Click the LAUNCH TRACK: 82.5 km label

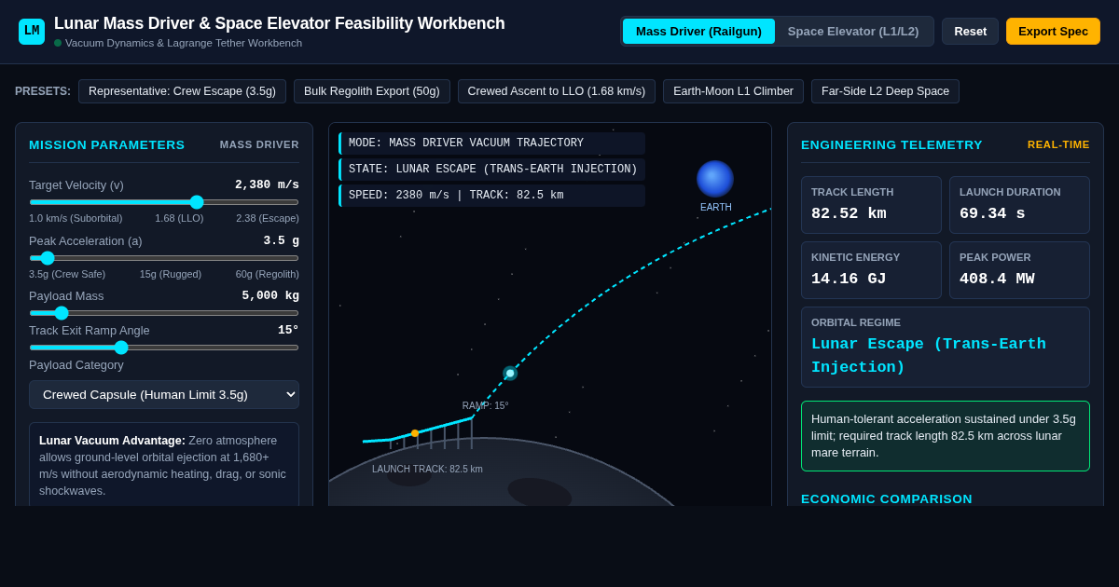point(427,469)
